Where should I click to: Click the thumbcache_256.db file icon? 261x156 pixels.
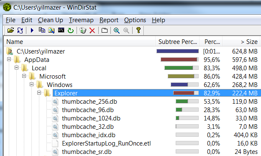pos(55,102)
